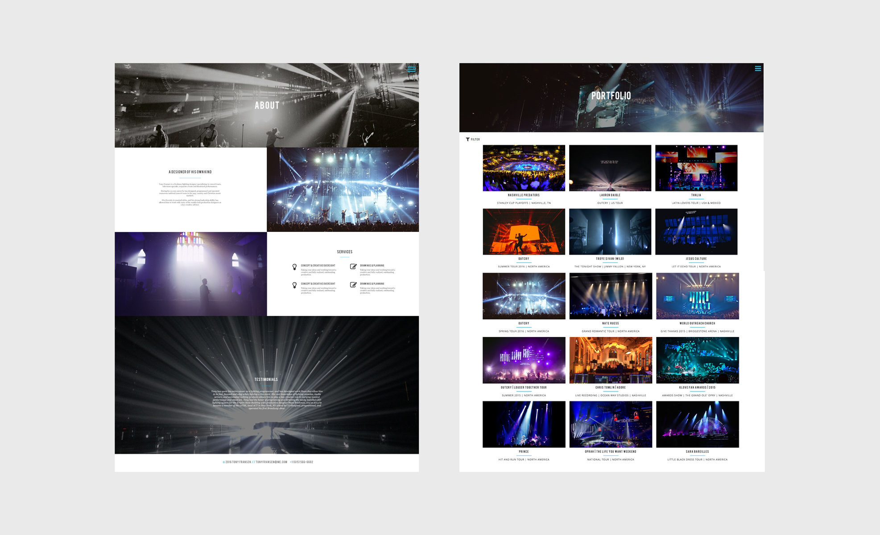
Task: Open the Chris Tomlin Adore live recording entry
Action: tap(610, 360)
